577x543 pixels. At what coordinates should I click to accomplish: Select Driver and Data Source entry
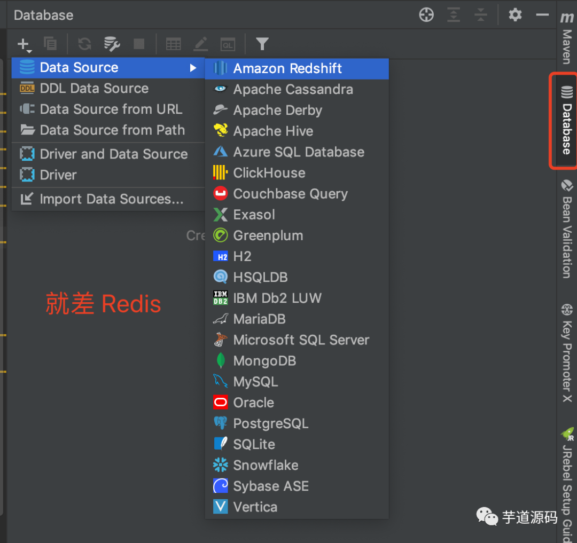click(x=108, y=154)
